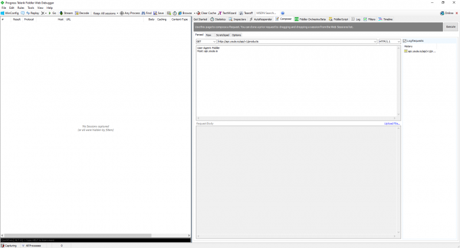Click the Find binoculars icon
Image resolution: width=460 pixels, height=248 pixels.
(x=143, y=13)
